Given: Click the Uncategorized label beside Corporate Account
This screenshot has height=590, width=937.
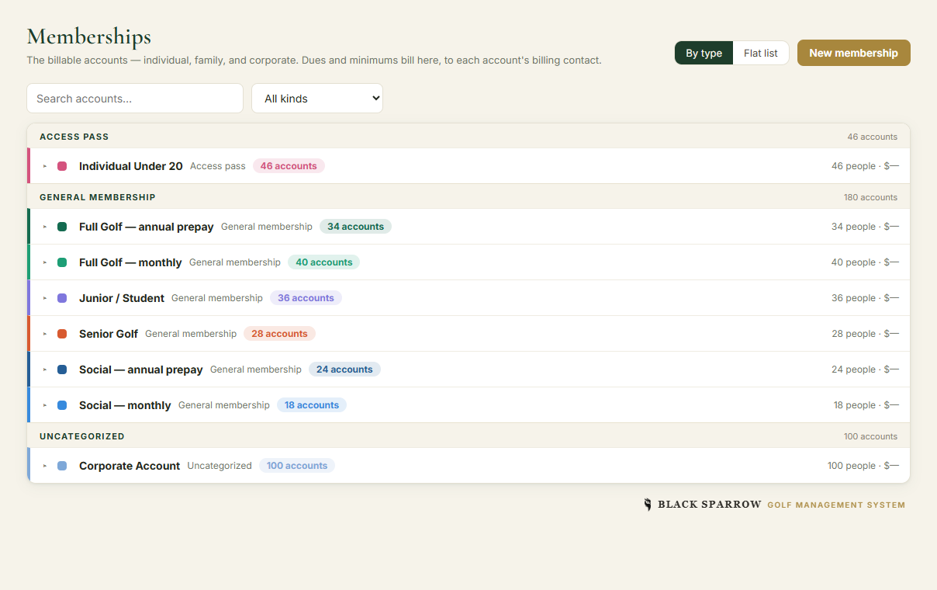Looking at the screenshot, I should point(220,466).
